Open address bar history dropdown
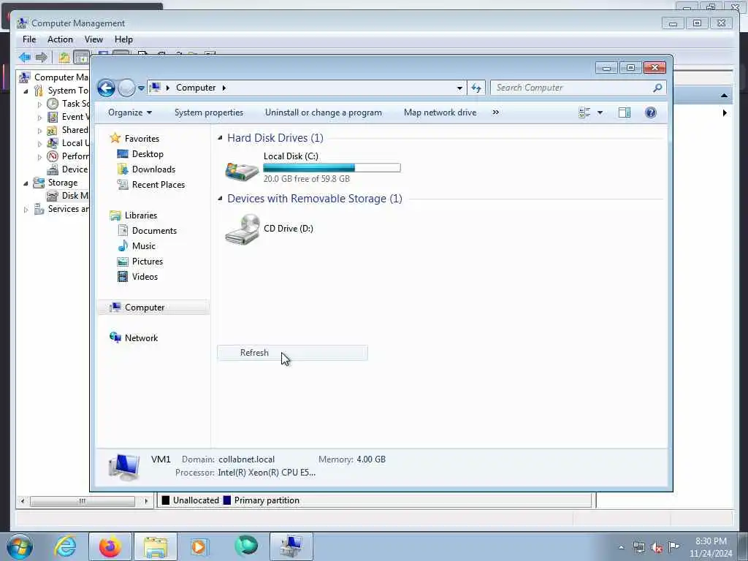This screenshot has width=748, height=561. pos(459,88)
